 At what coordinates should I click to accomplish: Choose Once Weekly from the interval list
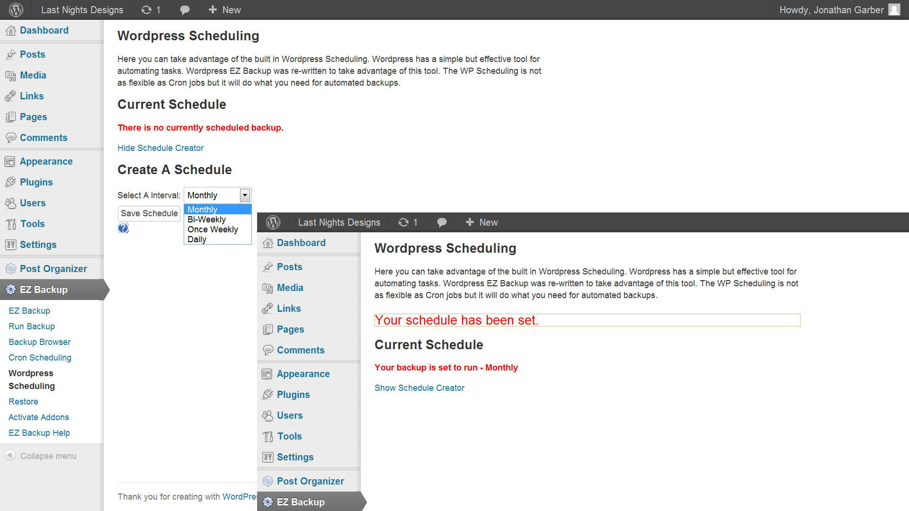click(x=218, y=229)
